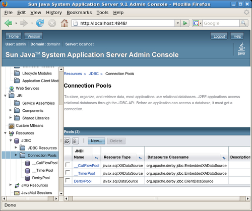
Task: Open the back button history dropdown
Action: (16, 23)
